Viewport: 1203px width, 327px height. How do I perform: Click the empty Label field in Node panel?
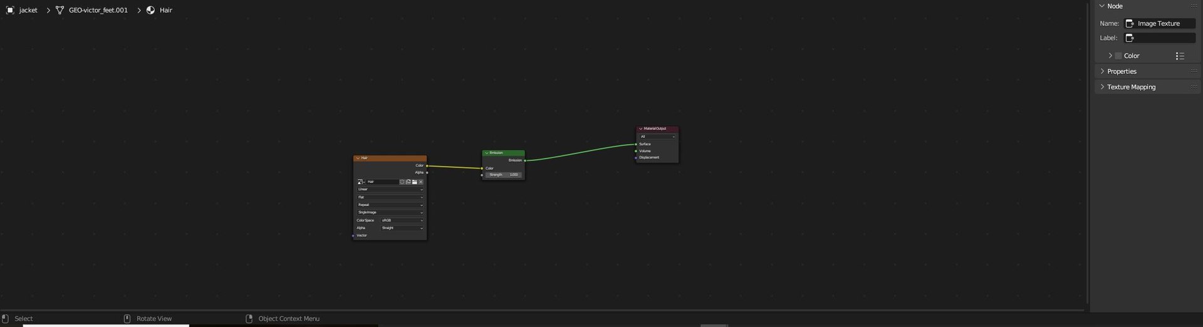(1160, 38)
